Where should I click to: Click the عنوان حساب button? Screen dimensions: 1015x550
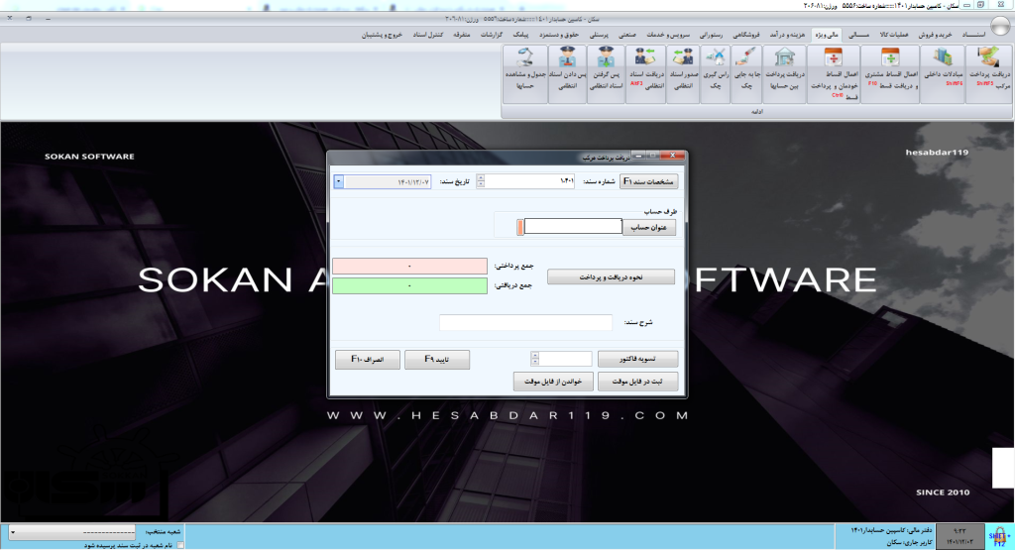[648, 227]
